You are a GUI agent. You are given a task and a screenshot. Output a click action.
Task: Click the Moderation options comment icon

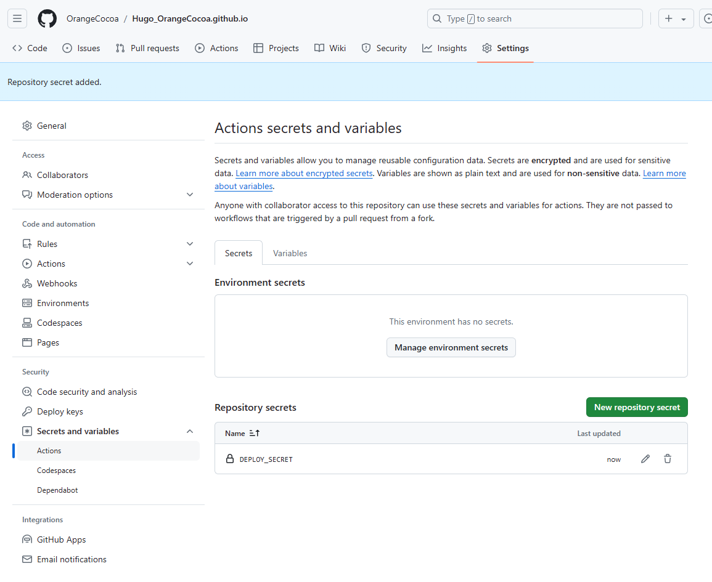point(27,195)
